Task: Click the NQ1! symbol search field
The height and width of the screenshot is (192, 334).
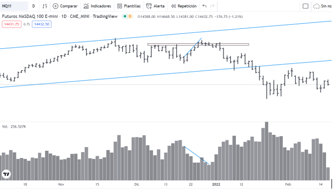Action: click(14, 6)
